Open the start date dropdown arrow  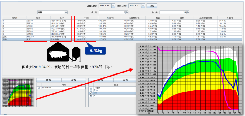point(113,6)
